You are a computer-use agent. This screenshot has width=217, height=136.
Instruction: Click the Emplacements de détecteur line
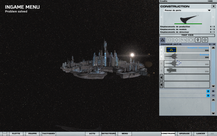(187, 32)
